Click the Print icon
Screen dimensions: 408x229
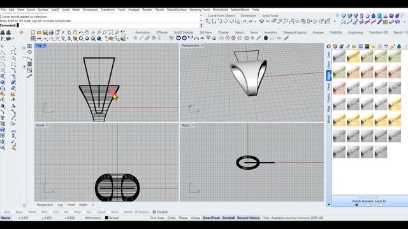point(51,32)
